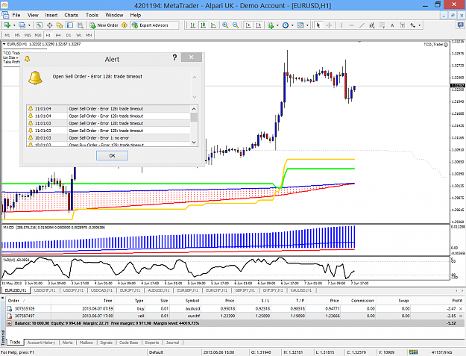Close the Alert dialog
The width and height of the screenshot is (466, 356).
(192, 57)
